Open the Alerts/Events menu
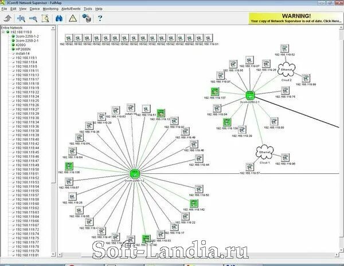 pos(71,9)
